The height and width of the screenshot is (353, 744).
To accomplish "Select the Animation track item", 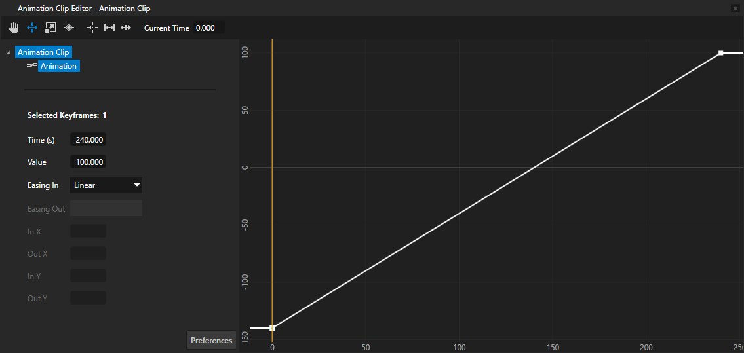I will [x=58, y=66].
